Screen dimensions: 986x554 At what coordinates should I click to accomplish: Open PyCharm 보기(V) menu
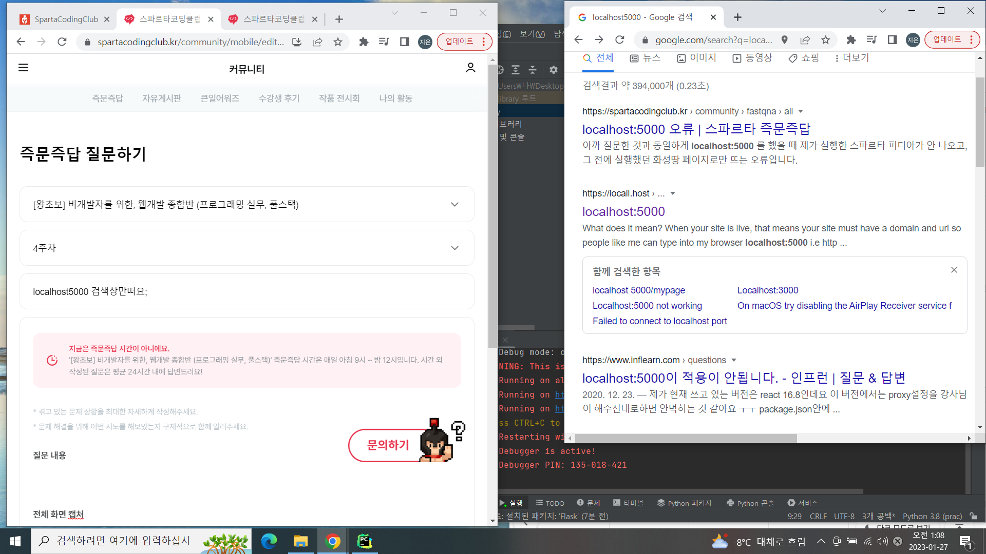click(x=532, y=34)
